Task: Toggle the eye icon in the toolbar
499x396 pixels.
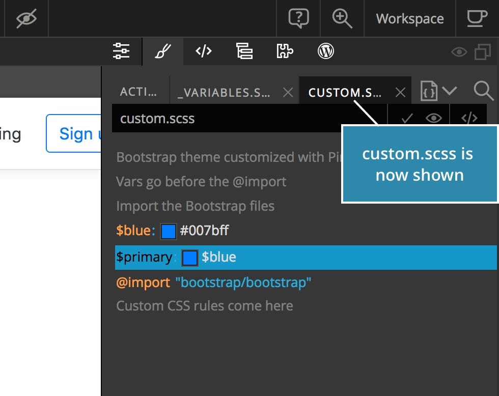Action: click(459, 51)
